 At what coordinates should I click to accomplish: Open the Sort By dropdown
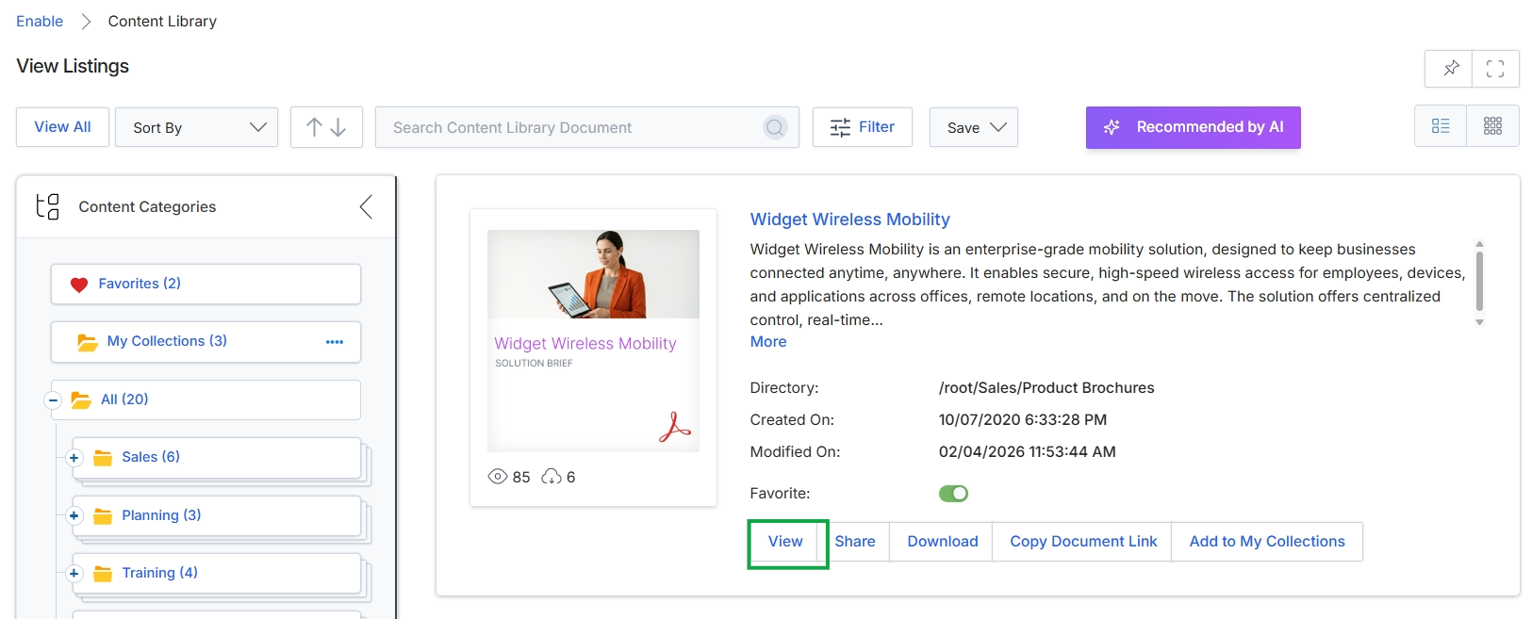point(196,127)
